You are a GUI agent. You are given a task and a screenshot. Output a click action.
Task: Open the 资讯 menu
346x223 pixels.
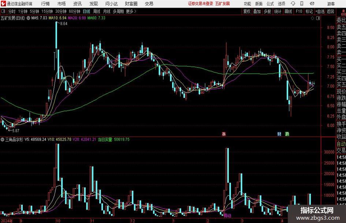tap(78, 4)
